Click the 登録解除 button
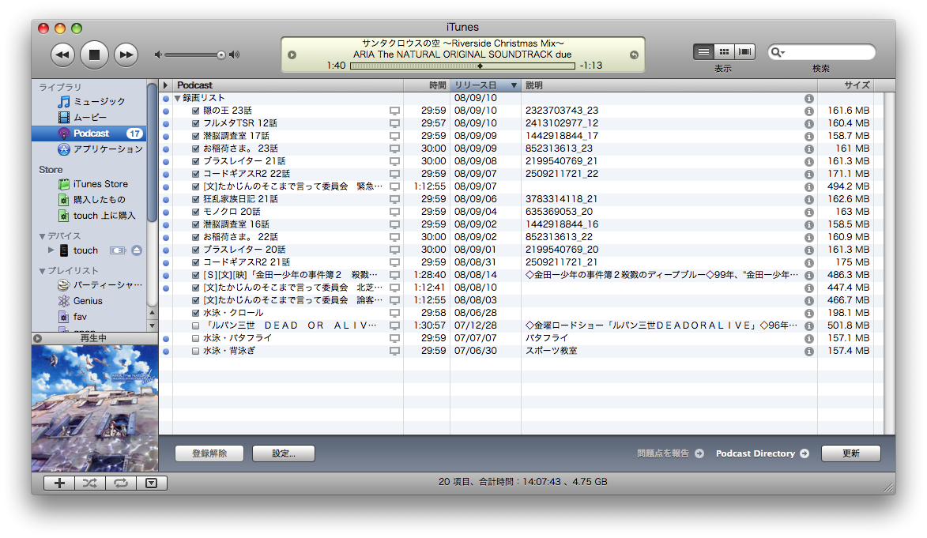Image resolution: width=927 pixels, height=538 pixels. tap(209, 453)
